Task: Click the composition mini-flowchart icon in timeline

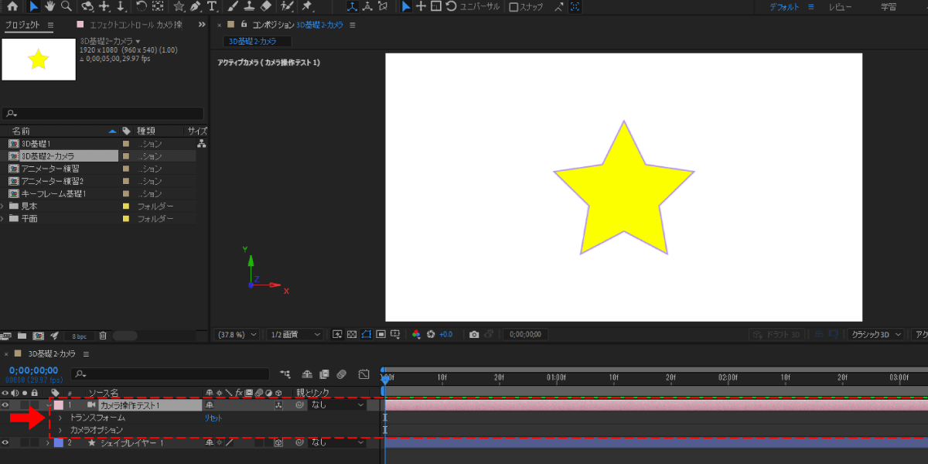Action: 287,374
